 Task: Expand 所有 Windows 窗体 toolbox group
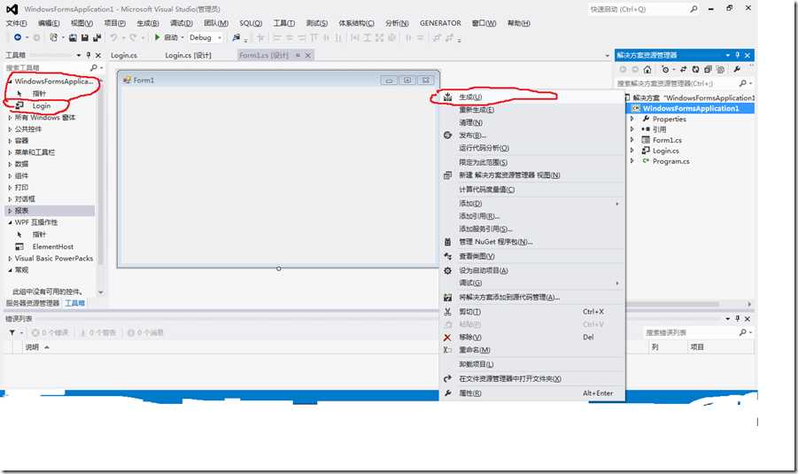click(x=10, y=118)
